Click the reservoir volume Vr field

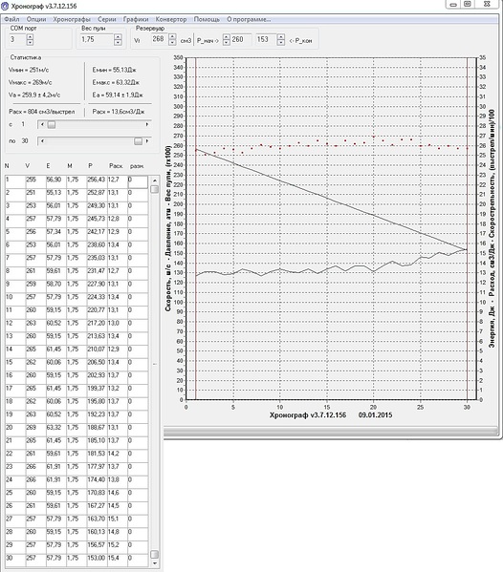pos(159,39)
